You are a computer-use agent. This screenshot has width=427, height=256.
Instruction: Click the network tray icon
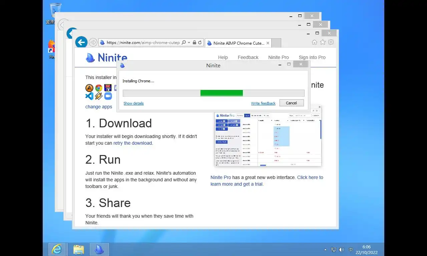pyautogui.click(x=333, y=250)
